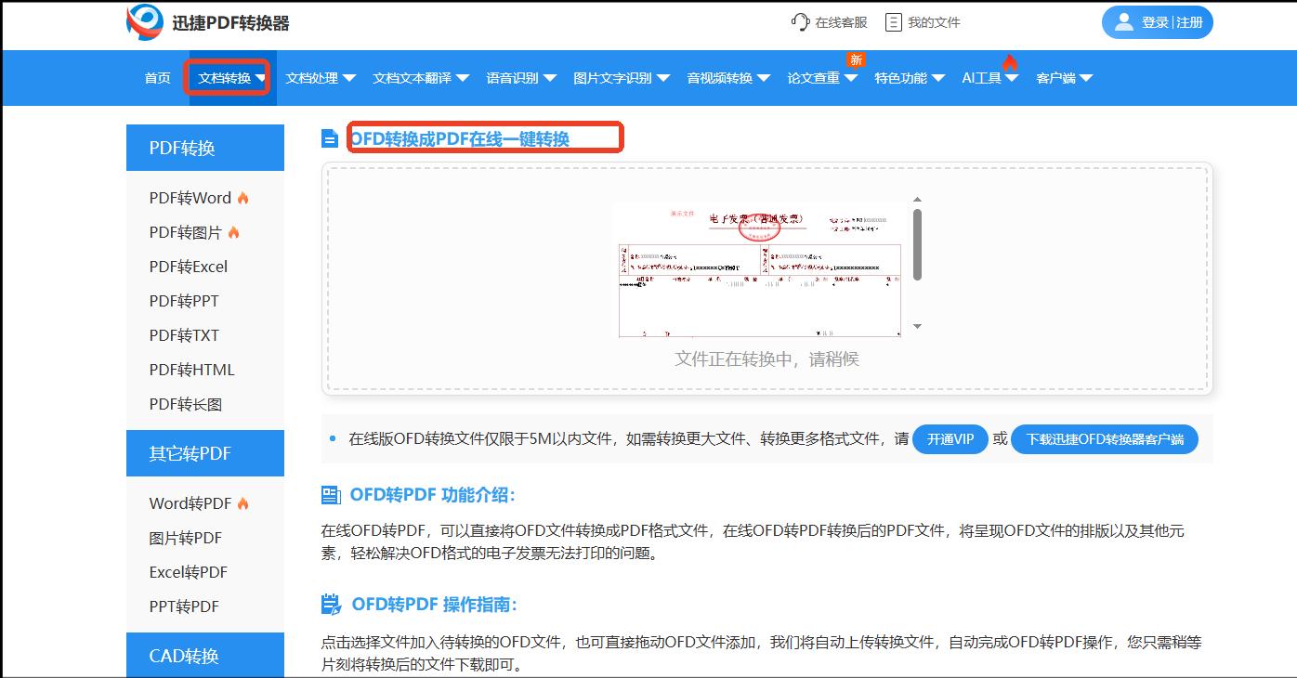Click the flame icon above AI工具

pyautogui.click(x=1010, y=62)
